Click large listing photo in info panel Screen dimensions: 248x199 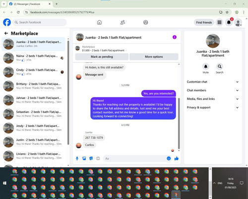tap(213, 41)
